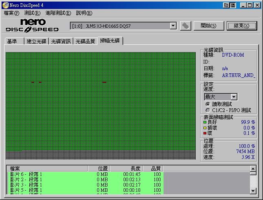Click the 品質 column header
The height and width of the screenshot is (200, 263).
(x=153, y=168)
